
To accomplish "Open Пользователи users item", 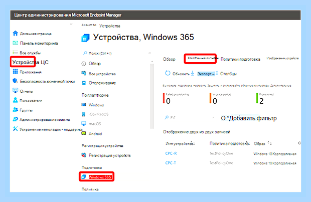I will (28, 100).
